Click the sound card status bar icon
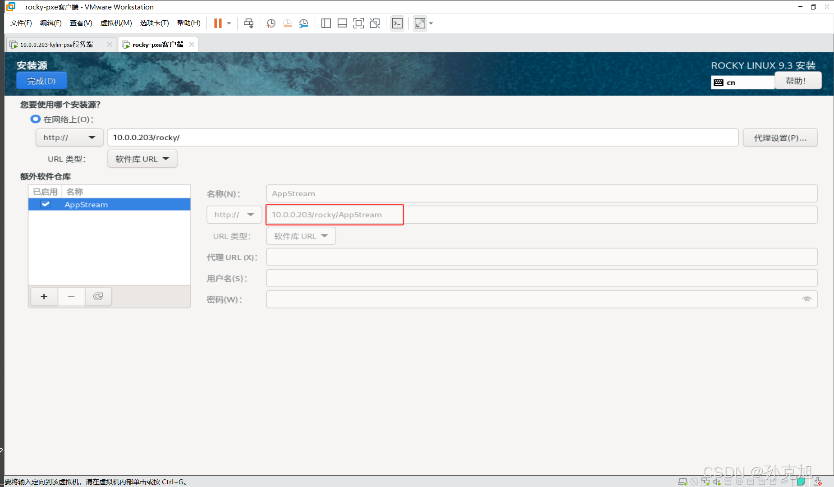Viewport: 834px width, 487px height. pyautogui.click(x=717, y=482)
